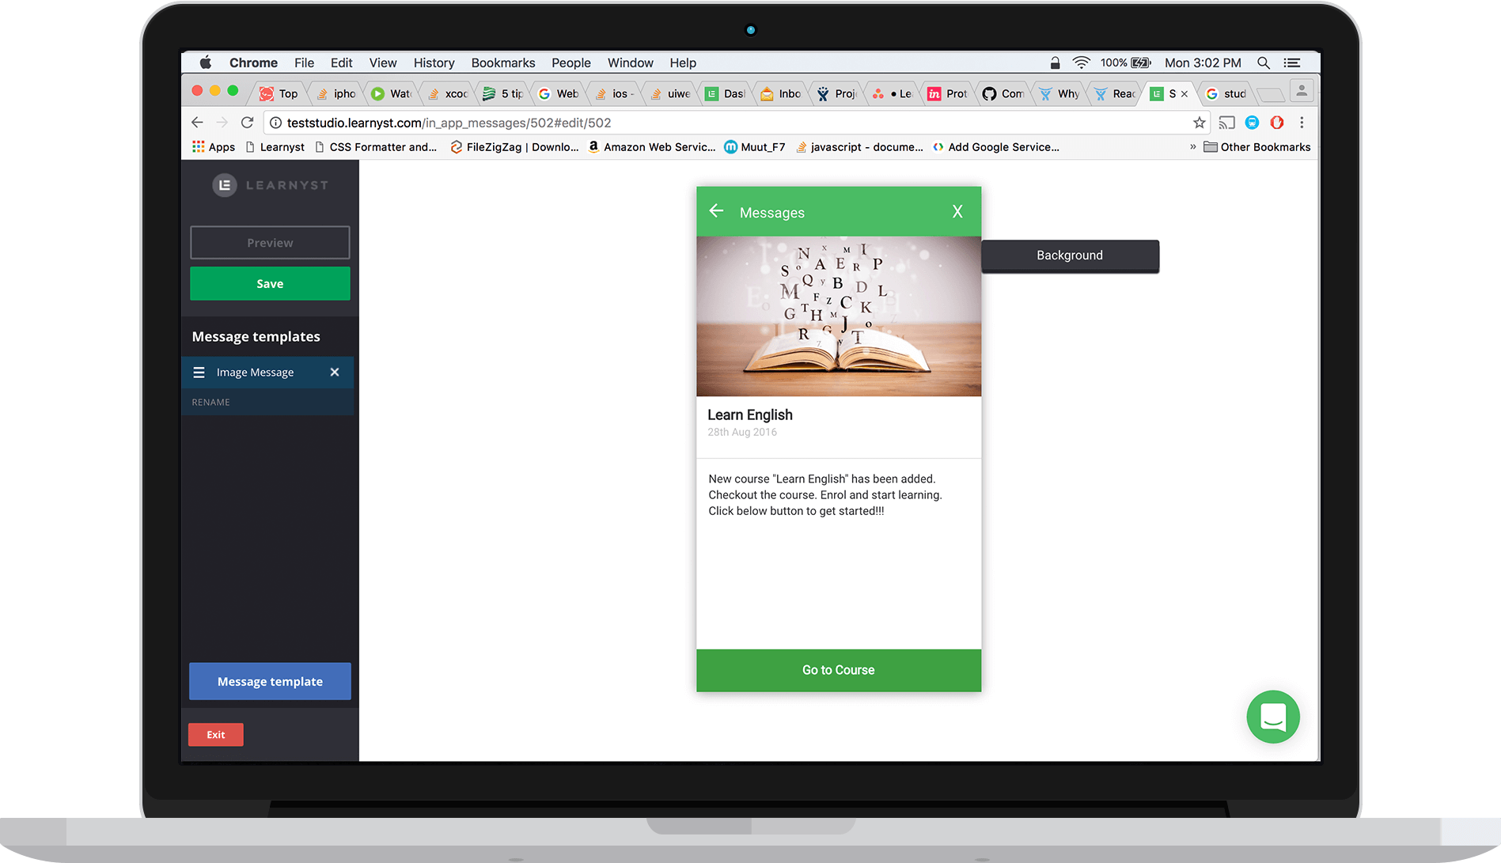Open the History menu

coord(434,62)
